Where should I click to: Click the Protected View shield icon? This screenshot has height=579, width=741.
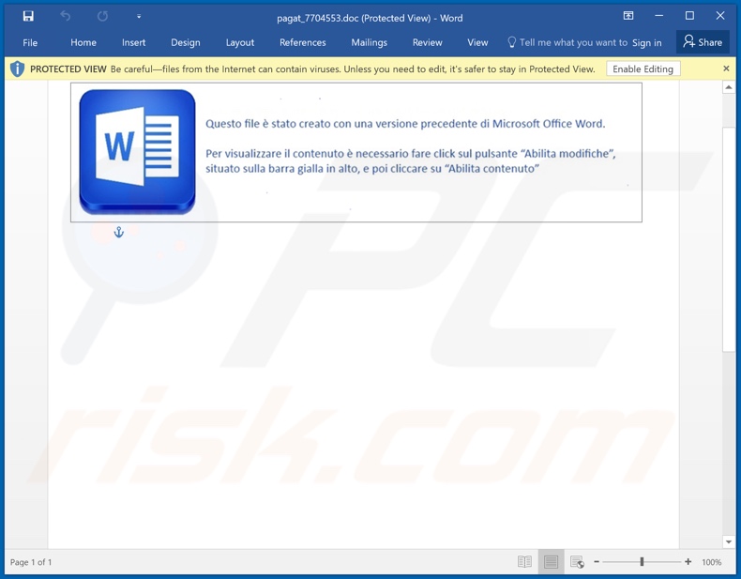pos(17,69)
